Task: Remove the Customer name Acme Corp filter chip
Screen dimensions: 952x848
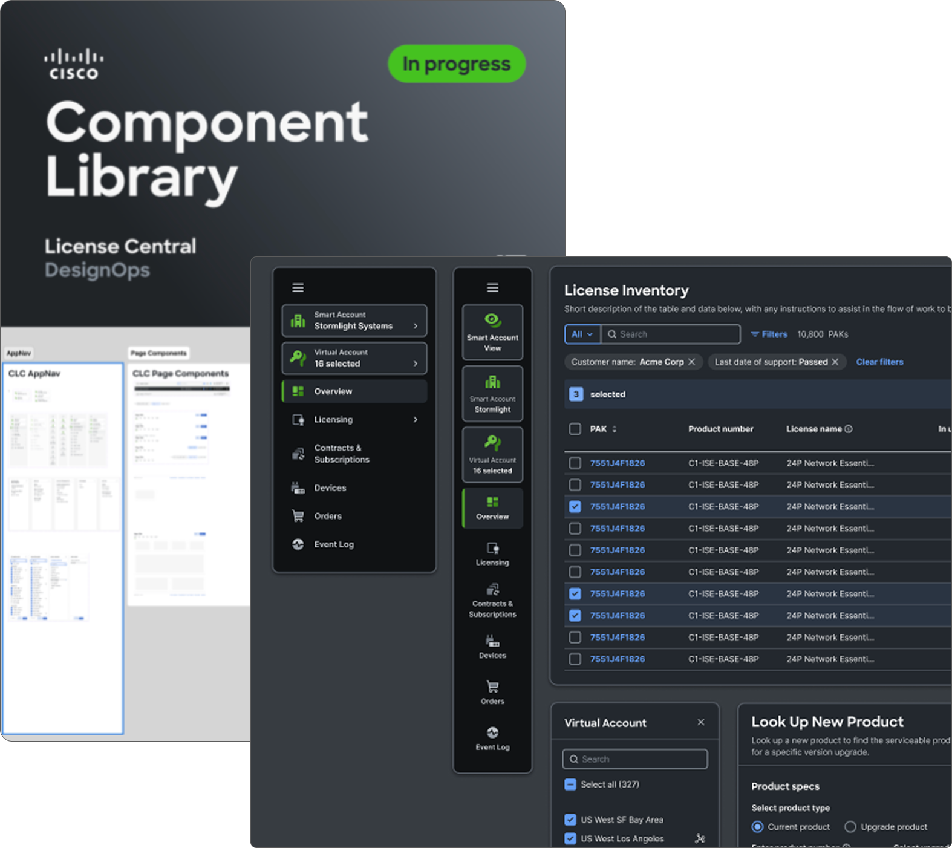Action: coord(691,362)
